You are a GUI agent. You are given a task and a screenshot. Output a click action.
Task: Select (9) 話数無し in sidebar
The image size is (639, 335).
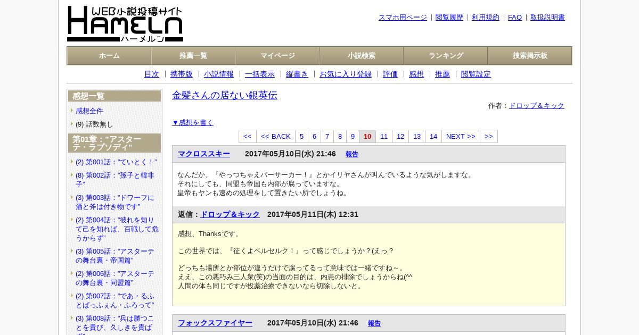coord(94,124)
